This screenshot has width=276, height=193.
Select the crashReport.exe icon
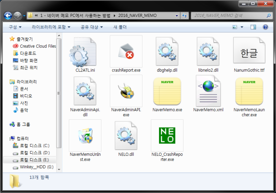[x=126, y=51]
